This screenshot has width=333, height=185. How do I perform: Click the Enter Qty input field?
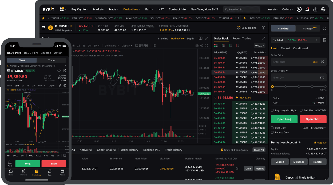296,77
